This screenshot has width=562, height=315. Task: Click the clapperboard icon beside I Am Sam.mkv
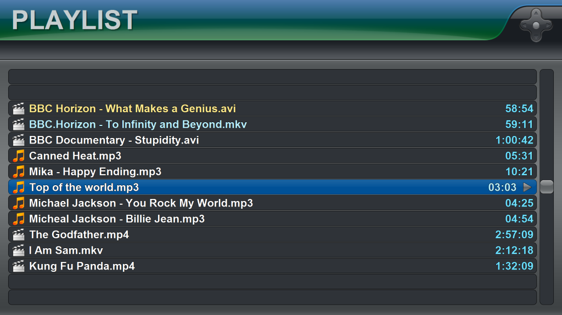19,250
